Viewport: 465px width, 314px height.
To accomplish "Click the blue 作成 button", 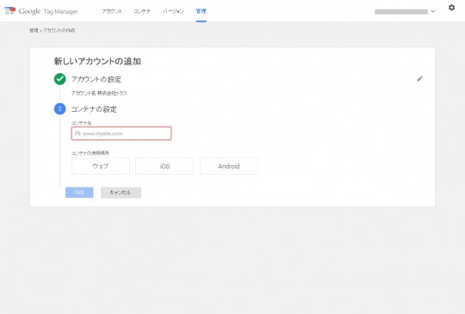I will (x=79, y=192).
